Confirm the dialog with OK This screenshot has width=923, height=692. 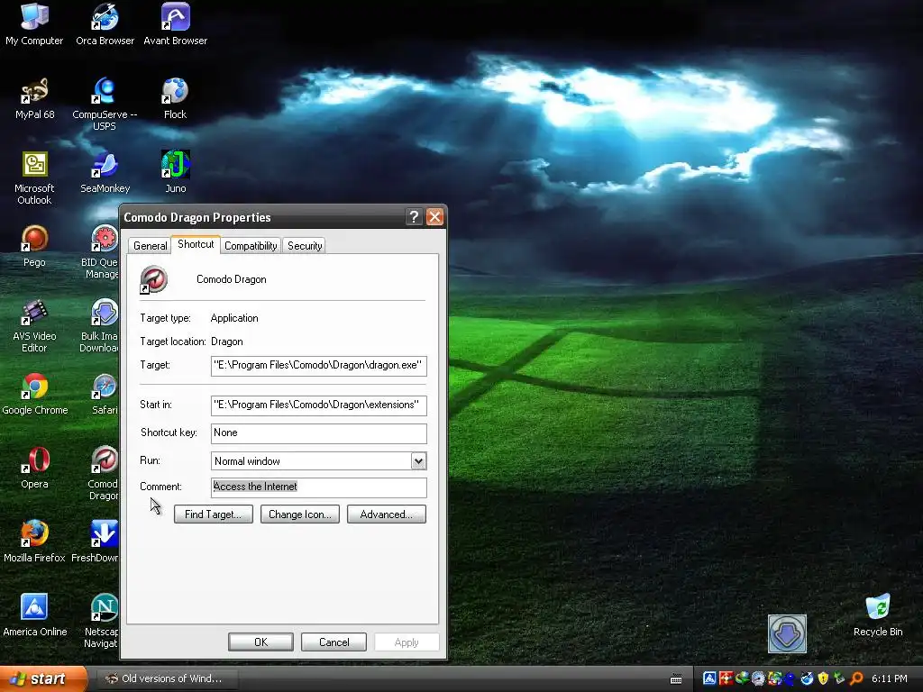(x=260, y=642)
